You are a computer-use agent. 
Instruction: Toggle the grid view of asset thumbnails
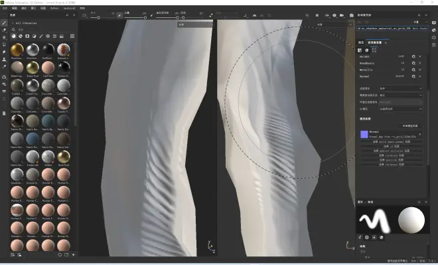pyautogui.click(x=72, y=36)
